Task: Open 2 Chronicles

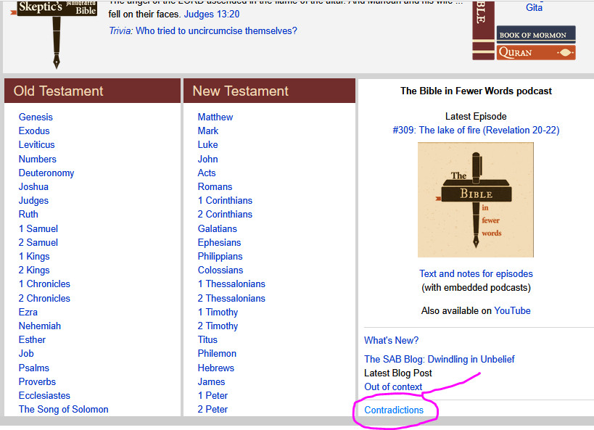Action: pos(44,299)
